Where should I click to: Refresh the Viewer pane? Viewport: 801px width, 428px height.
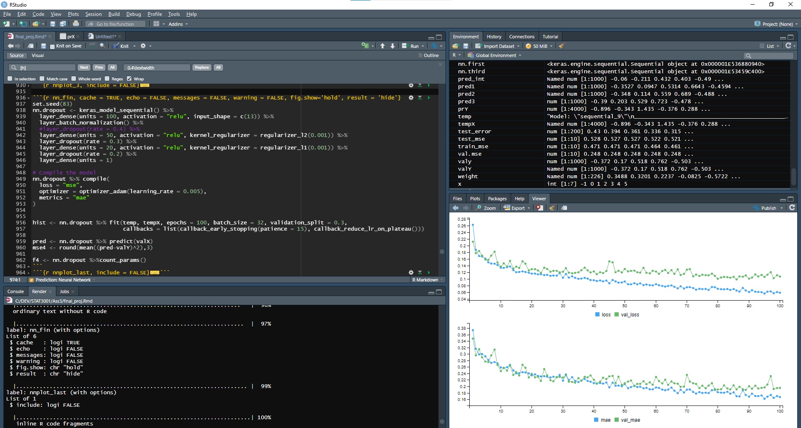pyautogui.click(x=792, y=208)
